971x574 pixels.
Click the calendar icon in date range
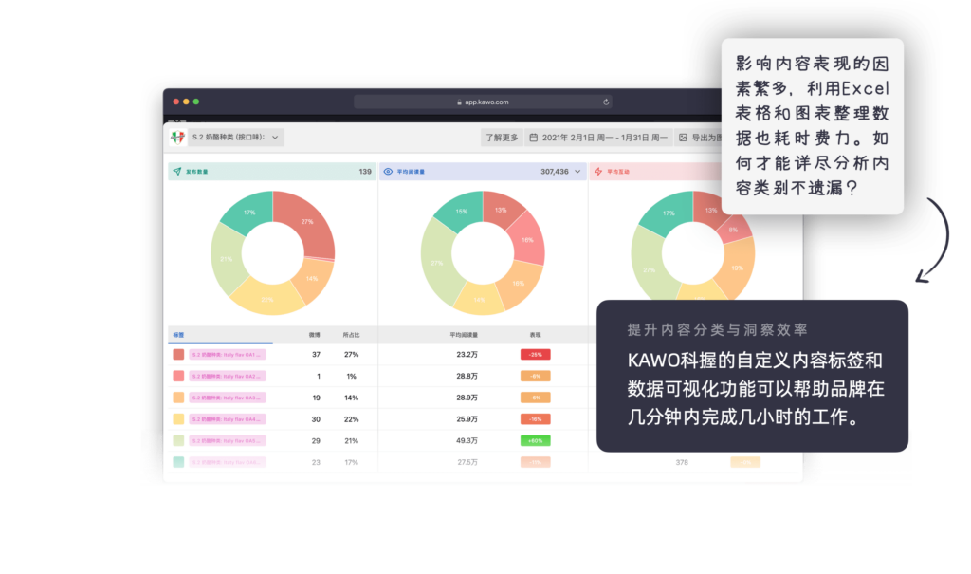[533, 138]
